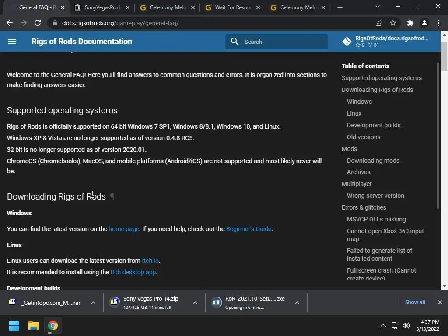Go to Downloading mods in contents
This screenshot has width=448, height=336.
pyautogui.click(x=373, y=161)
